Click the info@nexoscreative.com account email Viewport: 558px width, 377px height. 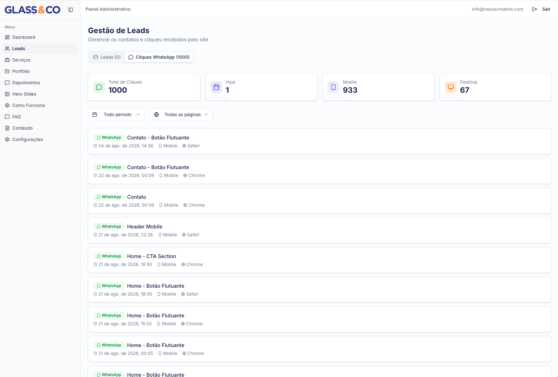pos(497,9)
